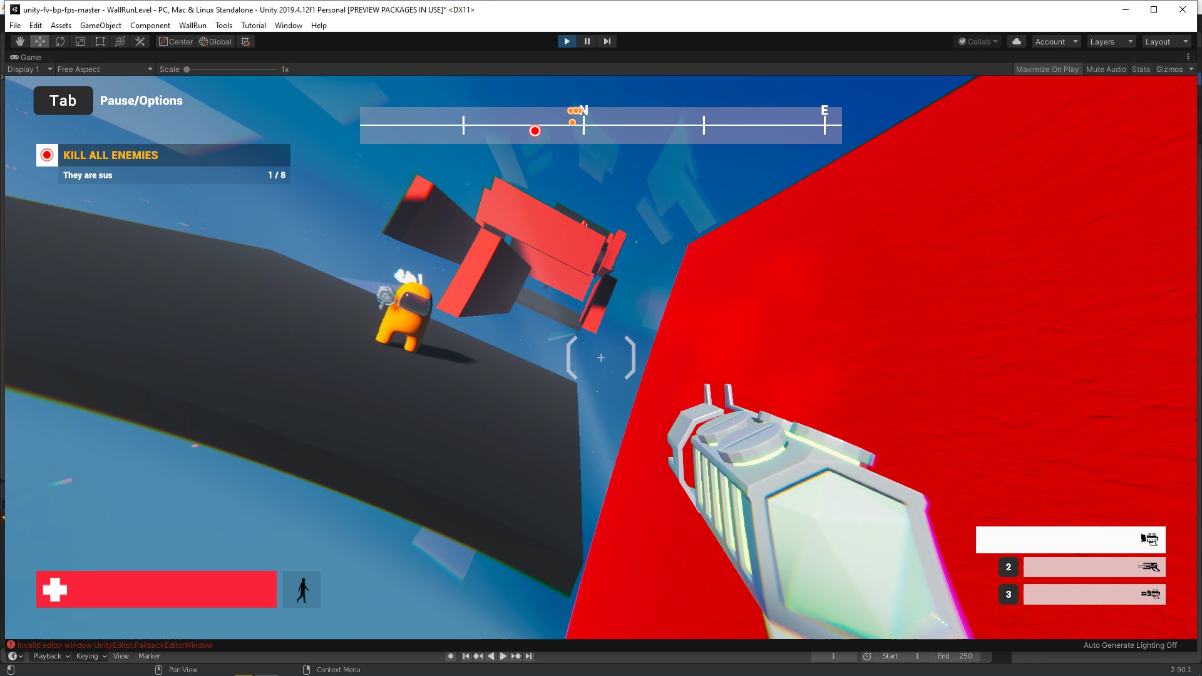The height and width of the screenshot is (676, 1202).
Task: Jump to the timeline start frame
Action: point(466,656)
